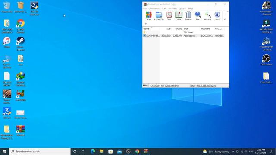The width and height of the screenshot is (276, 155).
Task: Click 'Total 1 file' status bar text
Action: pos(203,86)
